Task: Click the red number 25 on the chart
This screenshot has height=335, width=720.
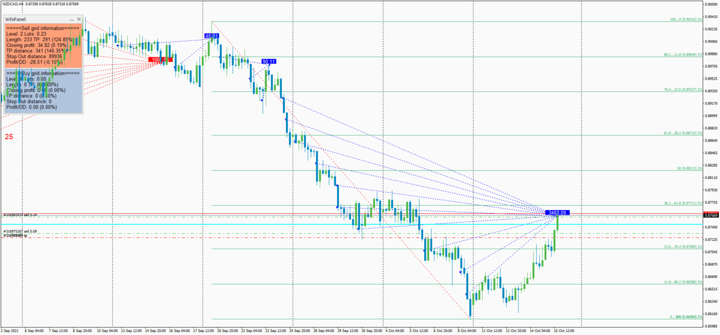Action: tap(9, 137)
